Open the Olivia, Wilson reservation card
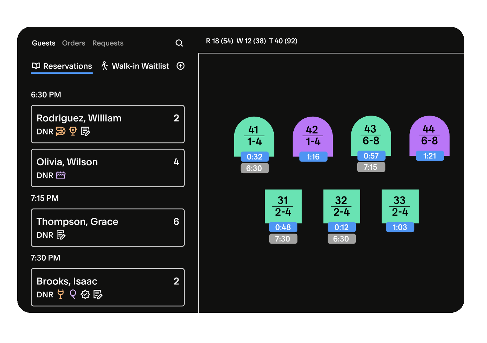Viewport: 487px width, 343px height. point(108,168)
